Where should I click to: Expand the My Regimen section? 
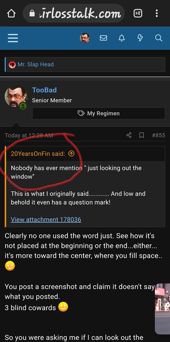click(x=99, y=114)
